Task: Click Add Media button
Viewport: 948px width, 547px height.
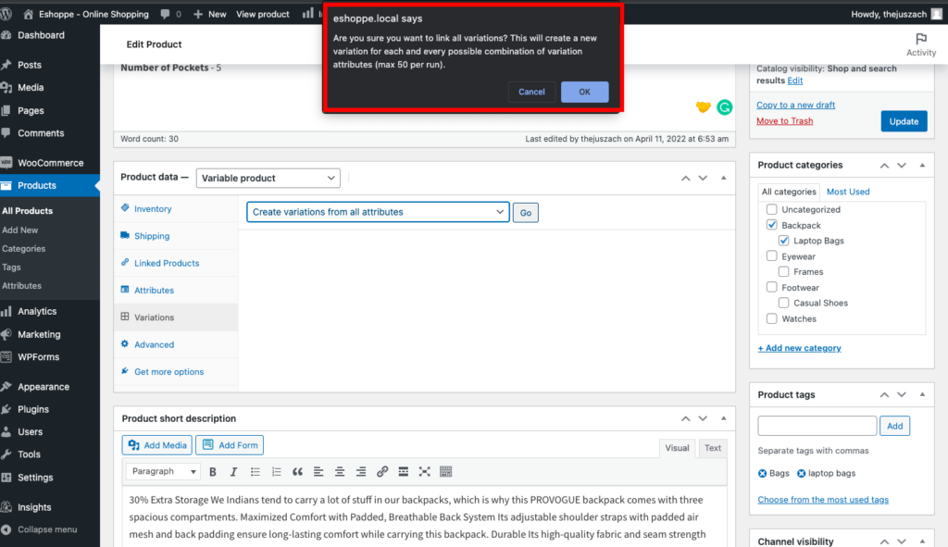Action: click(157, 445)
